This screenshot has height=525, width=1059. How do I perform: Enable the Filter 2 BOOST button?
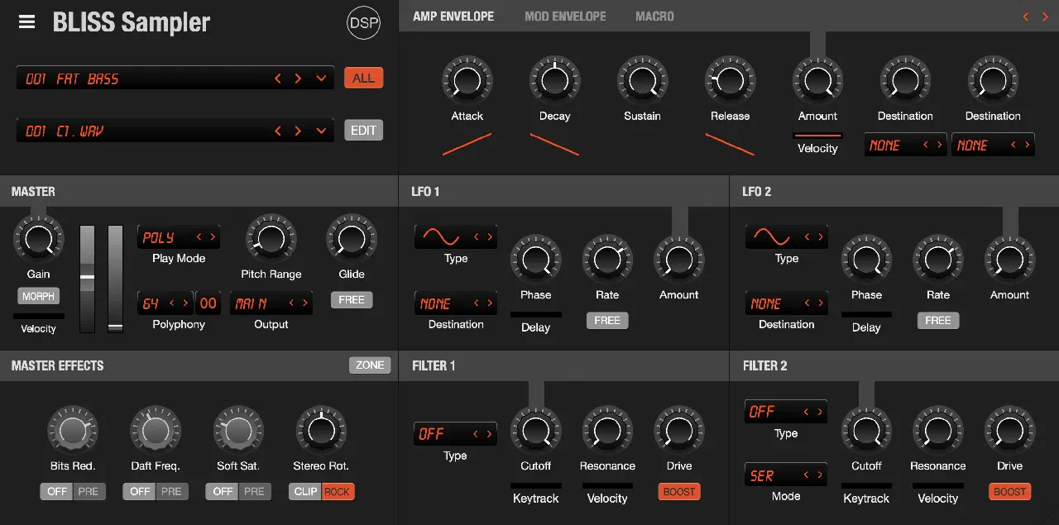tap(1009, 492)
